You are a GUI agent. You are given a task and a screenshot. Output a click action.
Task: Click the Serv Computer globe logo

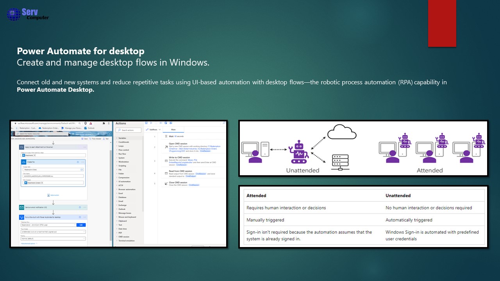pos(13,14)
